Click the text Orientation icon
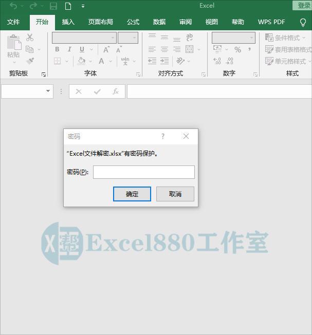Image resolution: width=312 pixels, height=335 pixels. coord(180,61)
